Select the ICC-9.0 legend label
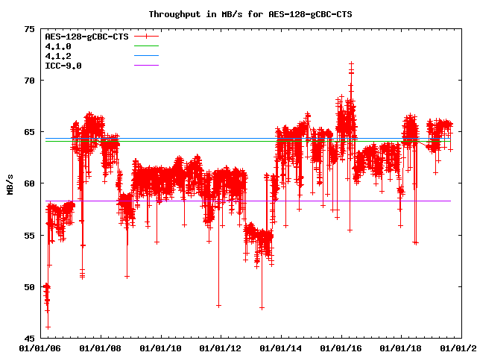 63,66
